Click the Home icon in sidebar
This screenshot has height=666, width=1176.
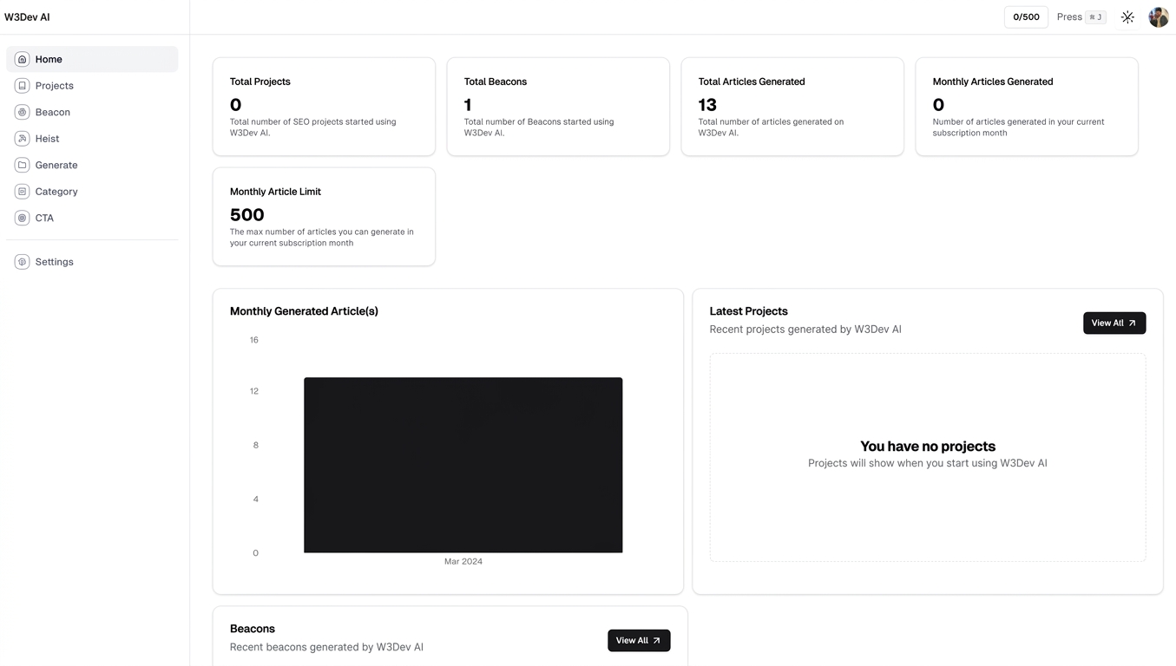23,60
